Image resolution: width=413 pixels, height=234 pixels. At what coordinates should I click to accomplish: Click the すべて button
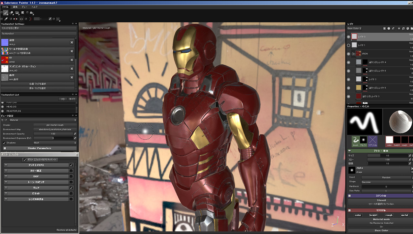72,99
